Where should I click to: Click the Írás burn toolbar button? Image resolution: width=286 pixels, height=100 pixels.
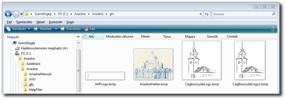coord(89,29)
